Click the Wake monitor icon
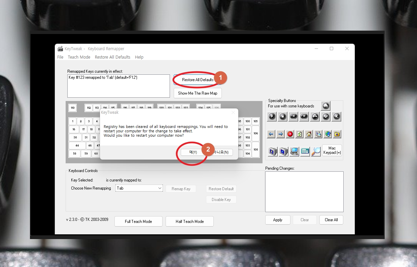417x267 pixels. click(x=283, y=152)
